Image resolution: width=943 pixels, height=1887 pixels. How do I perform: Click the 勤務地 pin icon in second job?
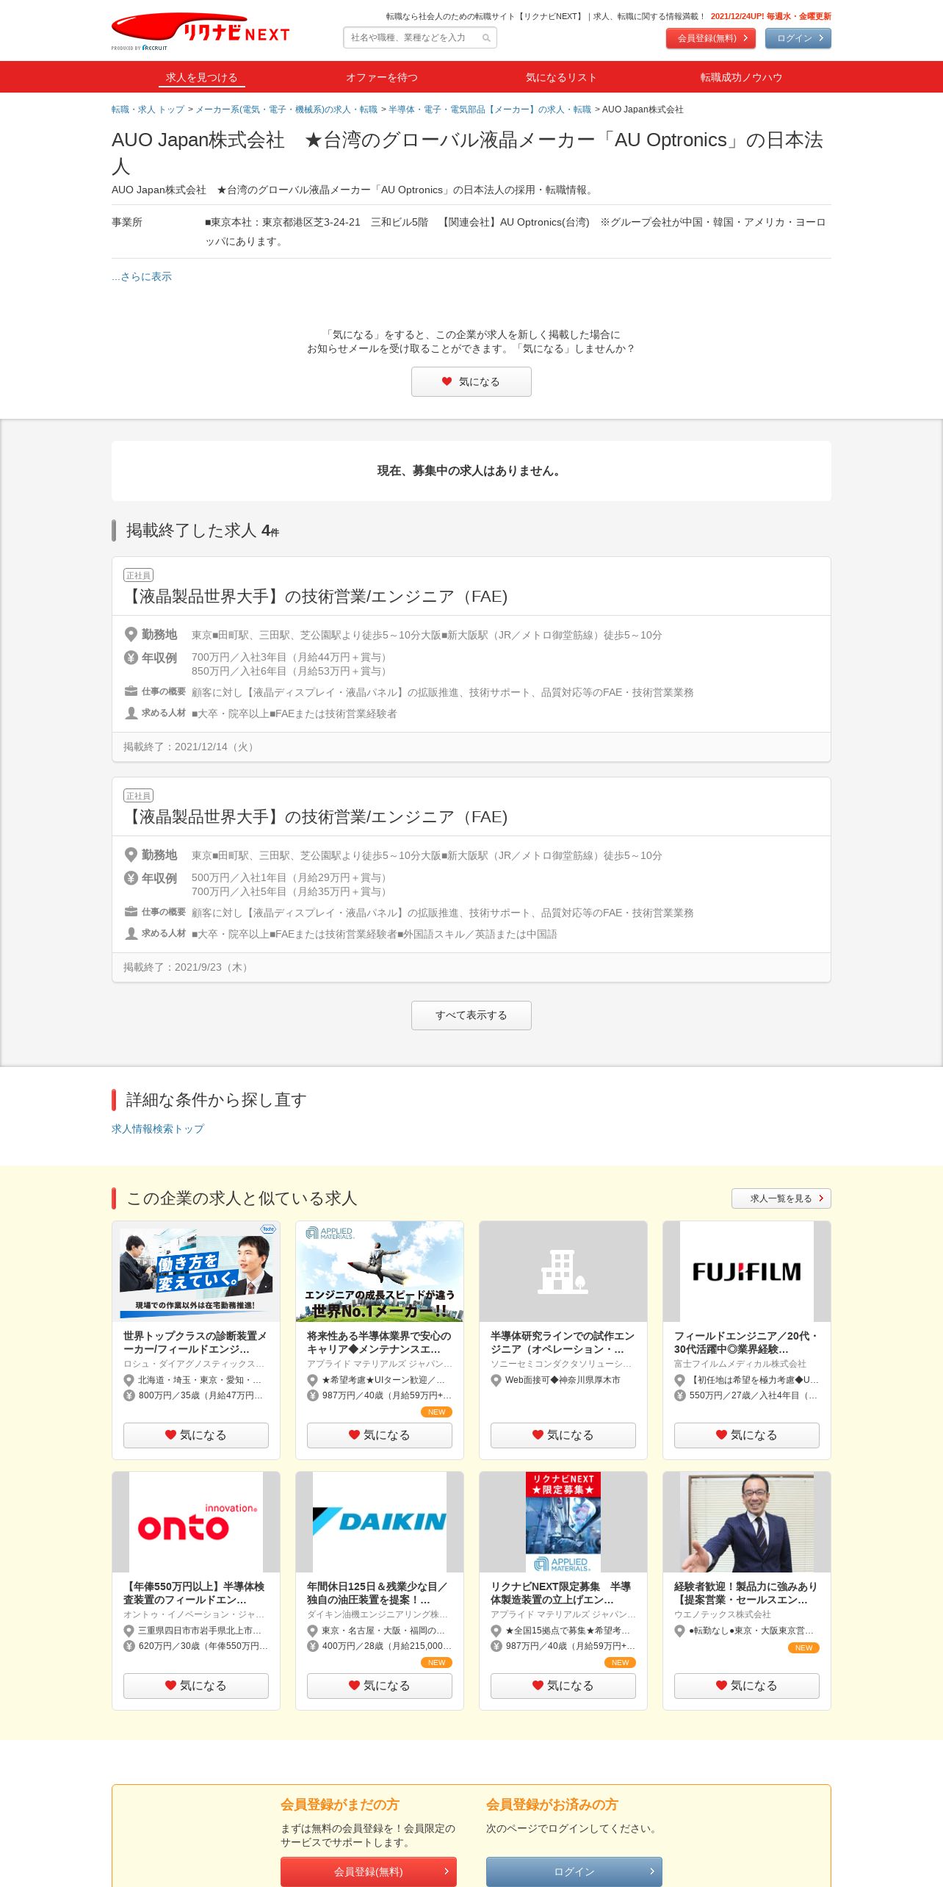pos(131,855)
